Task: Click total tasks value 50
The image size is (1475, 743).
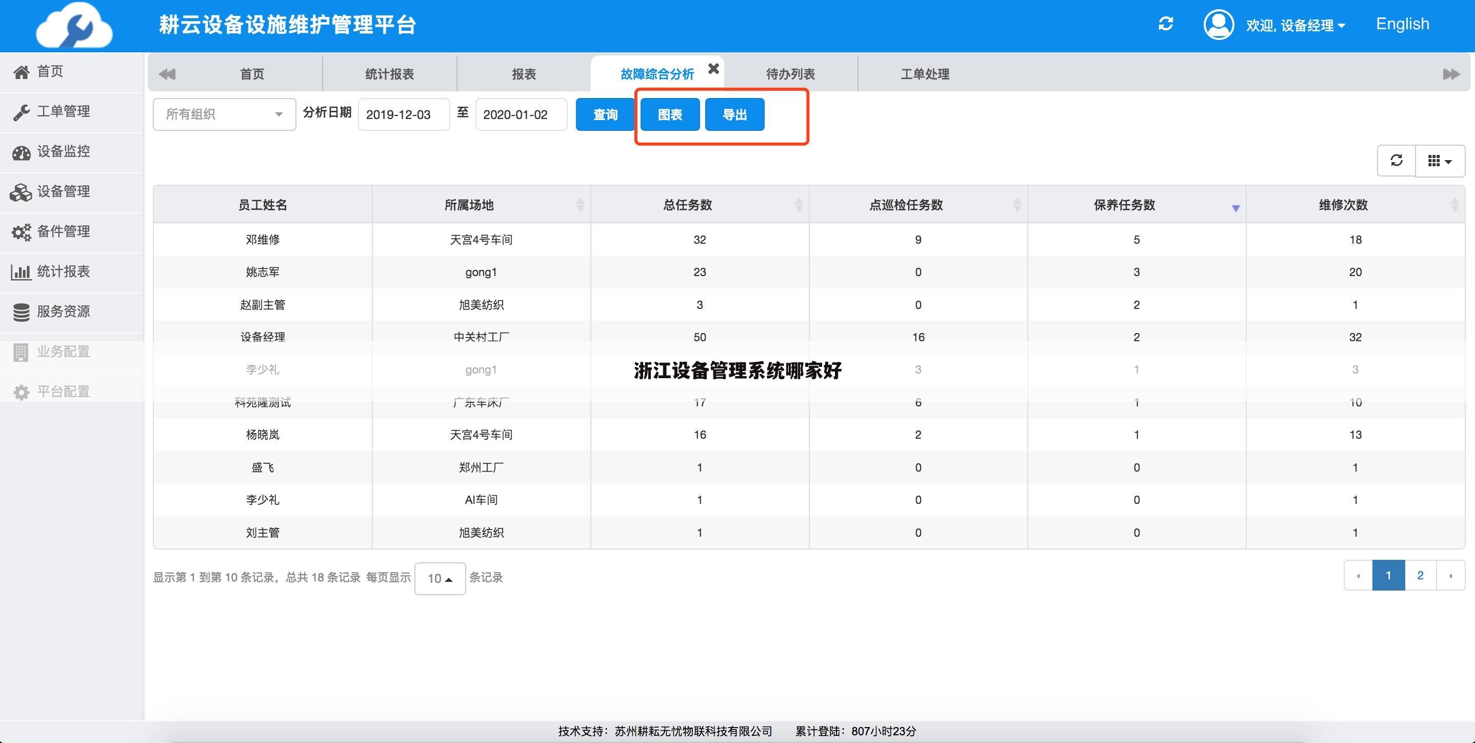Action: tap(700, 337)
